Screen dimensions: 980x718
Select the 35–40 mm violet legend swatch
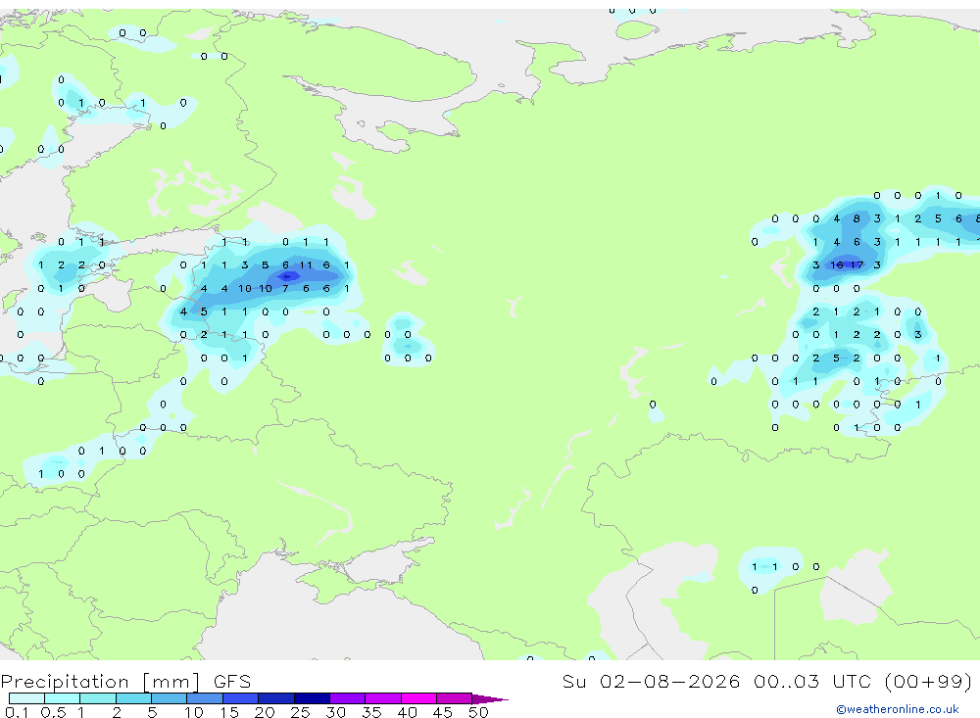click(383, 698)
